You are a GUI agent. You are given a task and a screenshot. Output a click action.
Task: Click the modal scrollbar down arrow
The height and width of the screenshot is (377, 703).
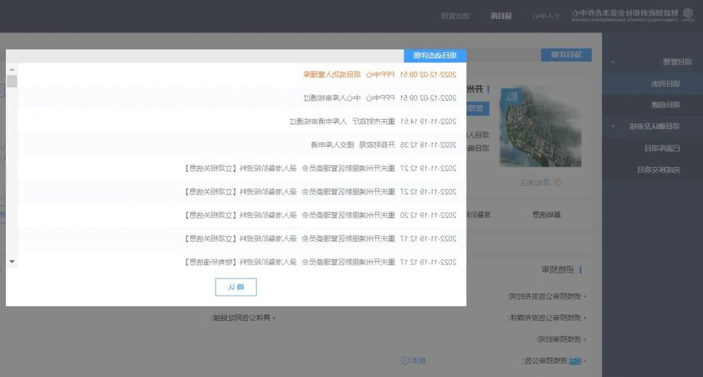click(12, 261)
